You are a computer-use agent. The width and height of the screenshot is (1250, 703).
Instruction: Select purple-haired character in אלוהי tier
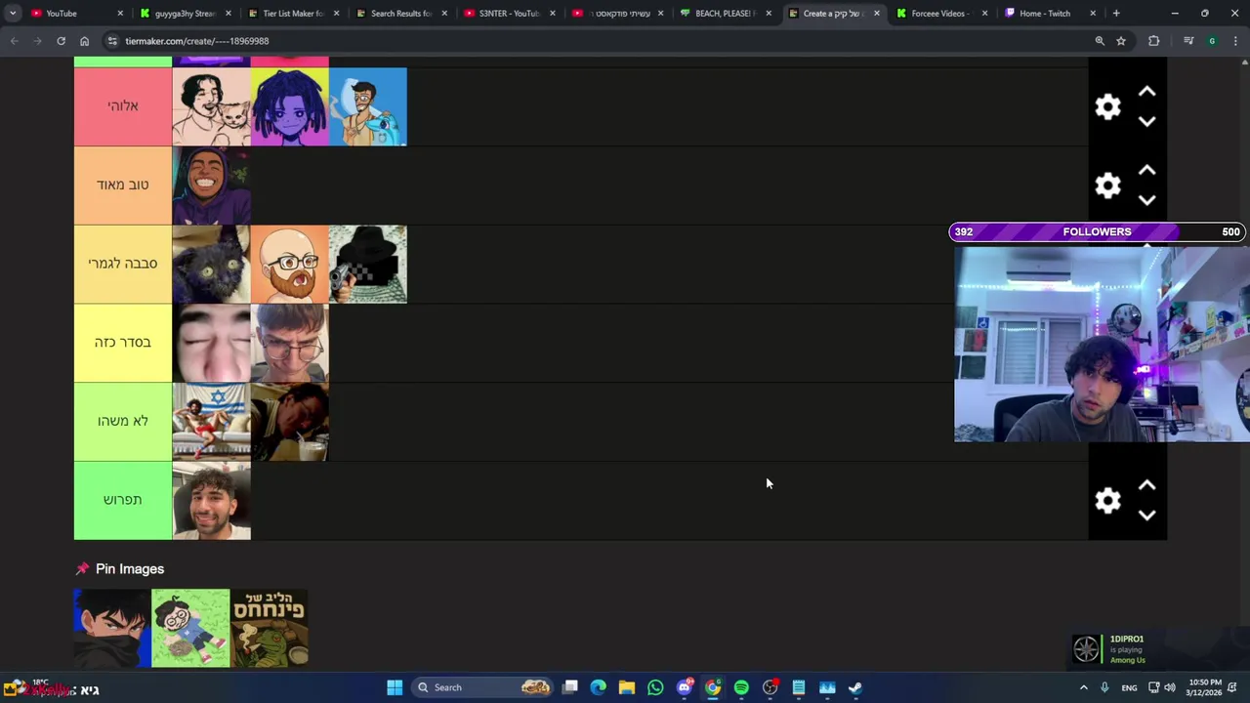290,106
